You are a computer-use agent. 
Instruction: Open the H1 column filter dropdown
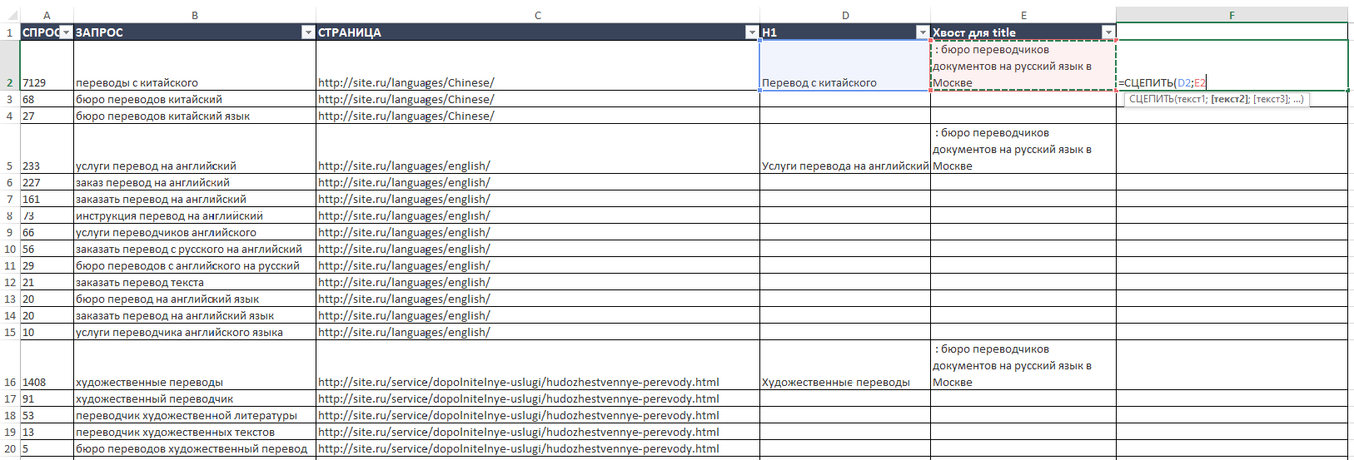pos(922,32)
